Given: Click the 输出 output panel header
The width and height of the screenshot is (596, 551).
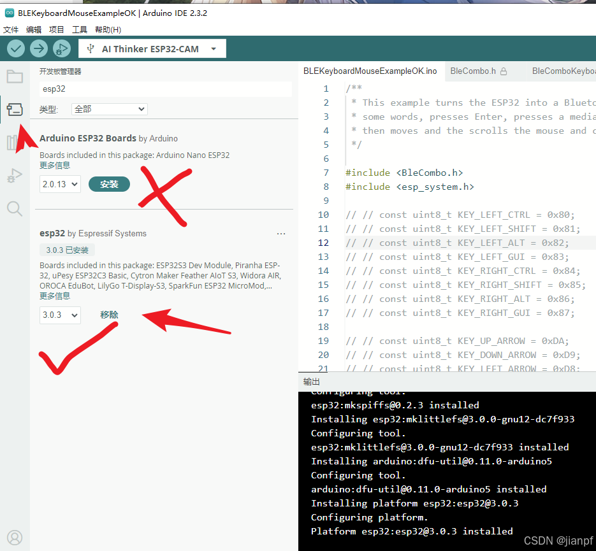Looking at the screenshot, I should 311,382.
